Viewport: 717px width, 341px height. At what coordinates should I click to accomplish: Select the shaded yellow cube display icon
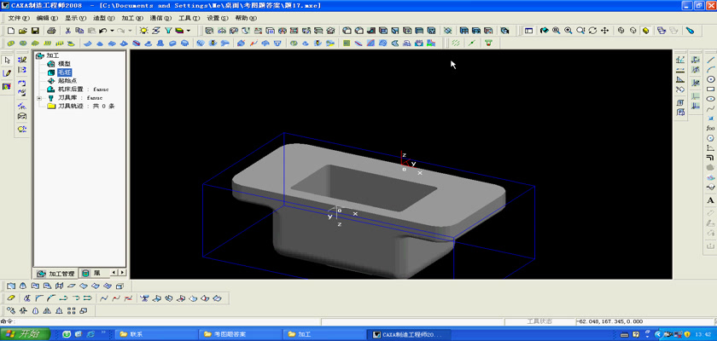click(645, 31)
